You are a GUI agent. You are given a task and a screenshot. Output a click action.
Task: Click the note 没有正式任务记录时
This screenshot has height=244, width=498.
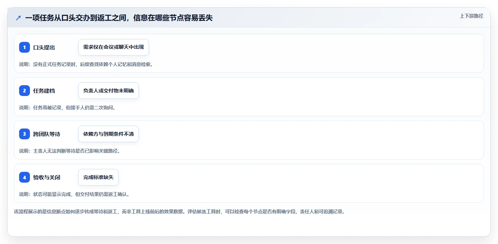tap(86, 64)
